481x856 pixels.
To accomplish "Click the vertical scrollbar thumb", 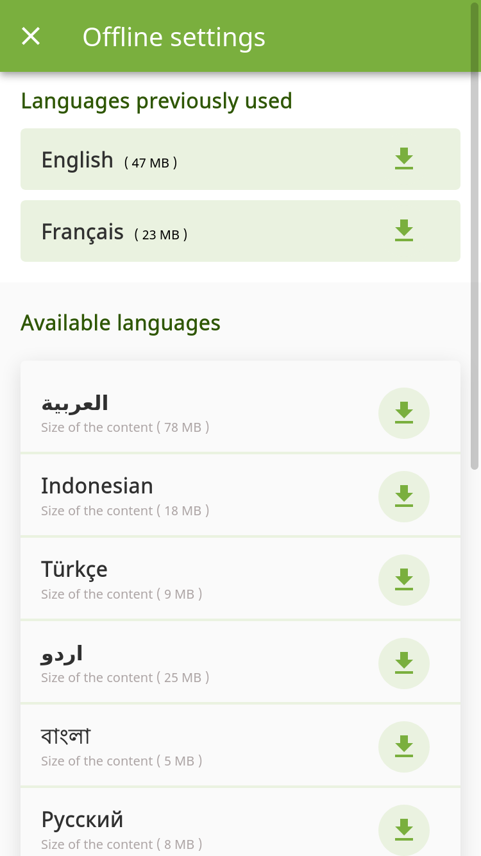I will click(x=475, y=234).
